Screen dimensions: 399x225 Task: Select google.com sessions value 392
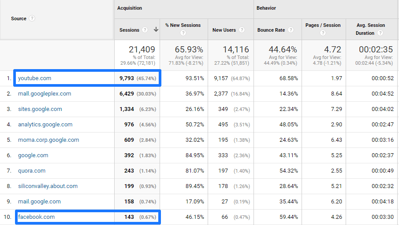click(129, 155)
